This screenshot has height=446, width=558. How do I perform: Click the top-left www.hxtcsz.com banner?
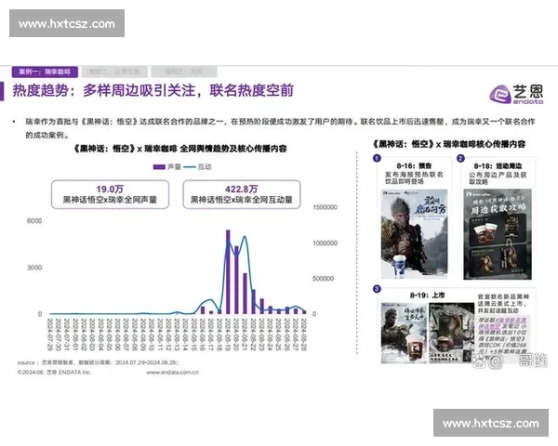click(67, 22)
